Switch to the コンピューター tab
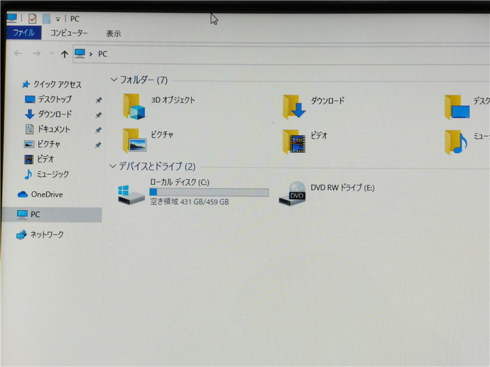The height and width of the screenshot is (367, 490). pos(69,33)
